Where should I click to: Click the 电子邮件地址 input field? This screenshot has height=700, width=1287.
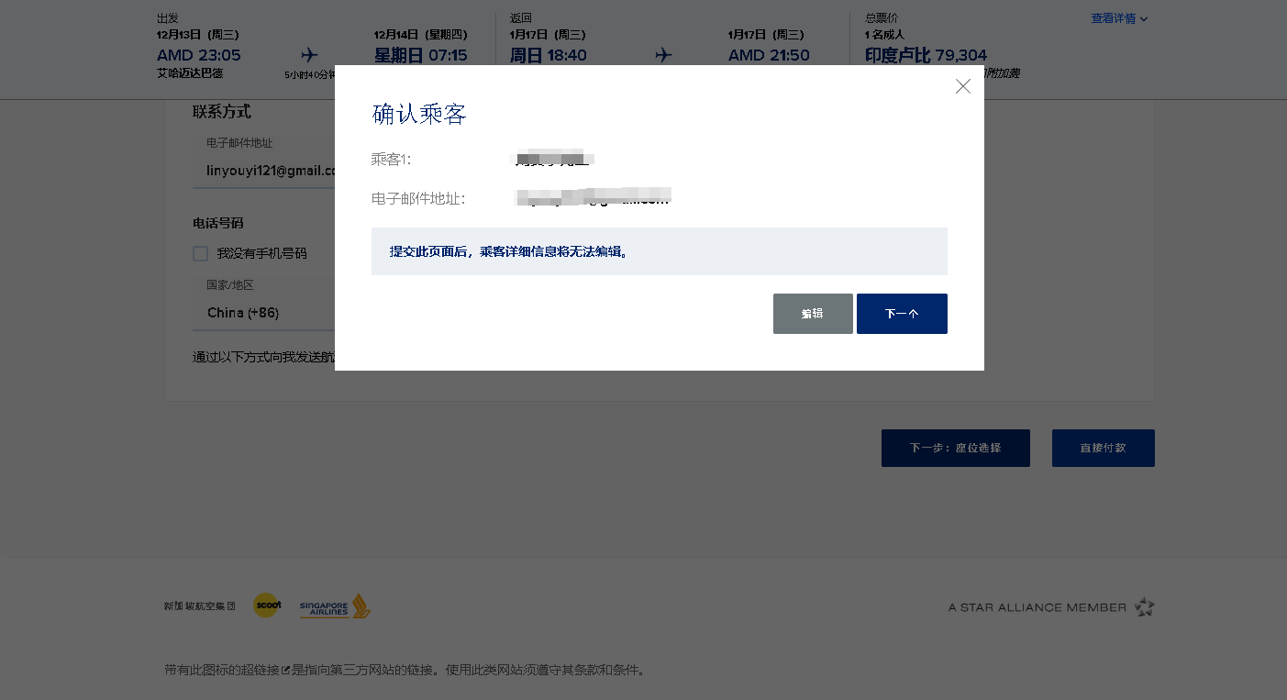click(264, 162)
